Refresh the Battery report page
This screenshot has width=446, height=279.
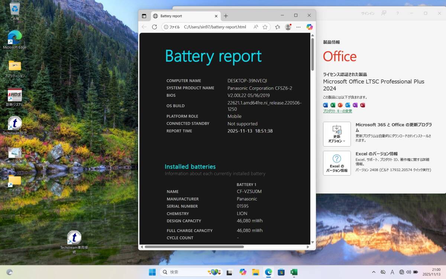[154, 27]
